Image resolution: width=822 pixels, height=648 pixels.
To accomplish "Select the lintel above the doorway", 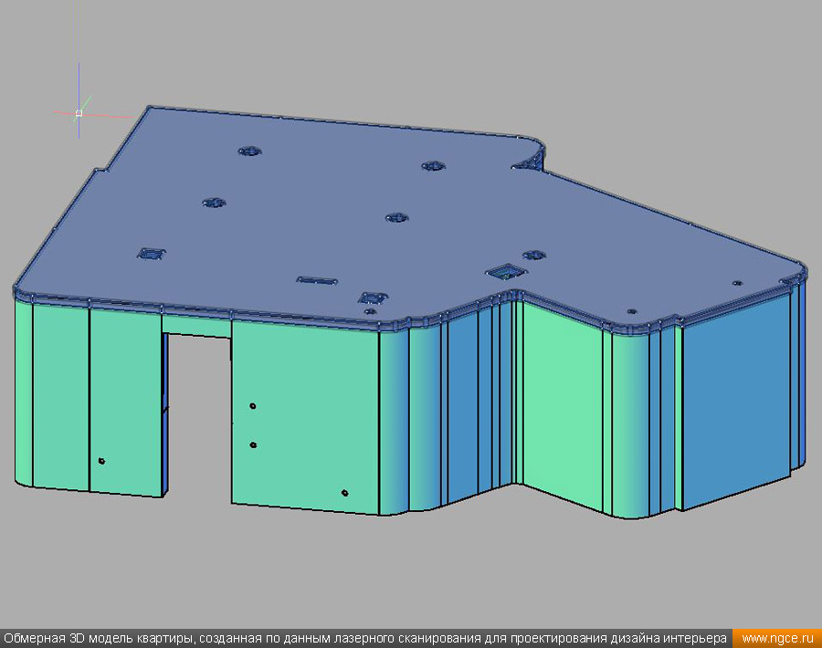I will (196, 325).
